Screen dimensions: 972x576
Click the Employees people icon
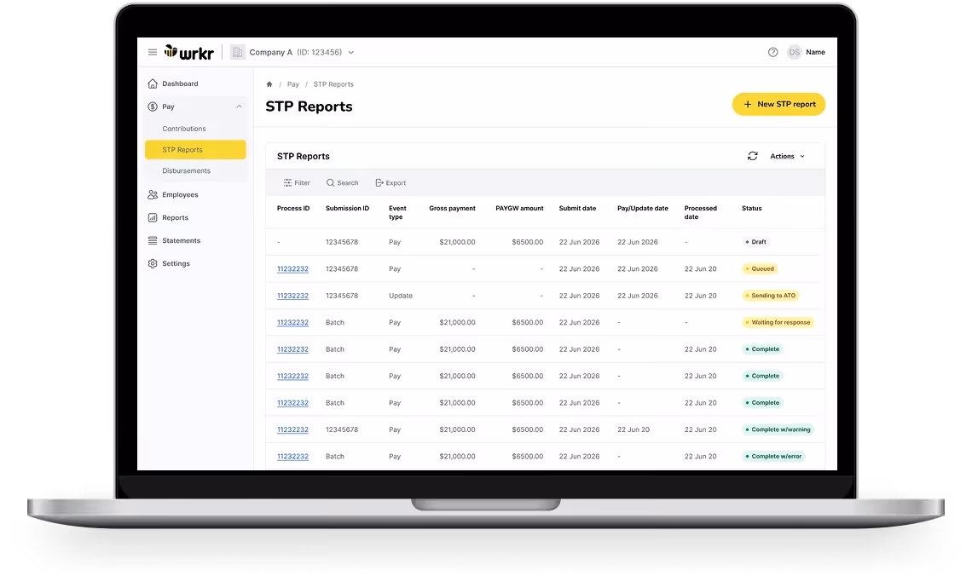pos(153,194)
